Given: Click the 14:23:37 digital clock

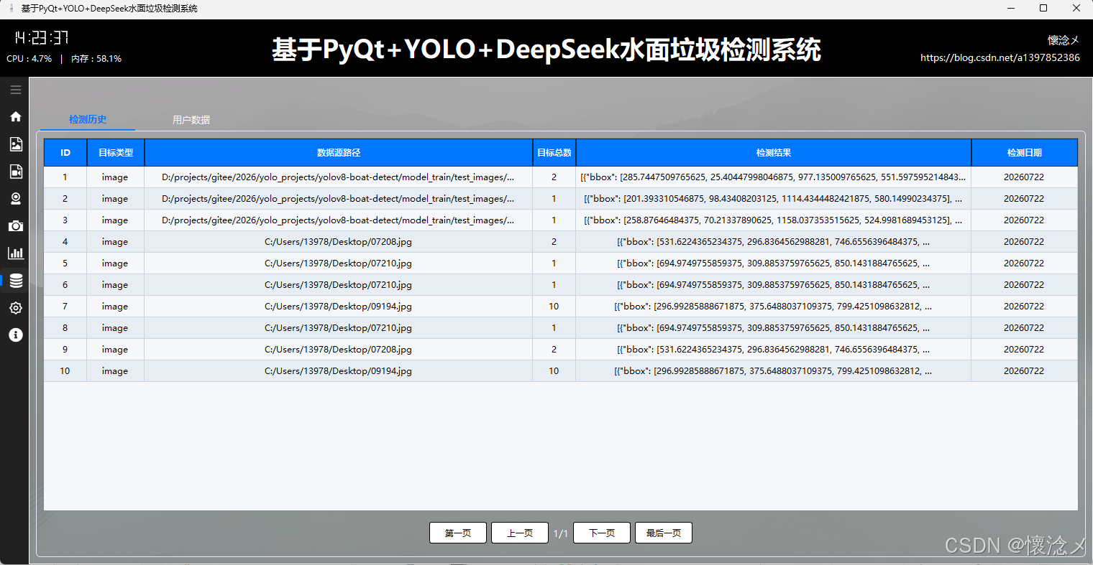Looking at the screenshot, I should click(42, 37).
